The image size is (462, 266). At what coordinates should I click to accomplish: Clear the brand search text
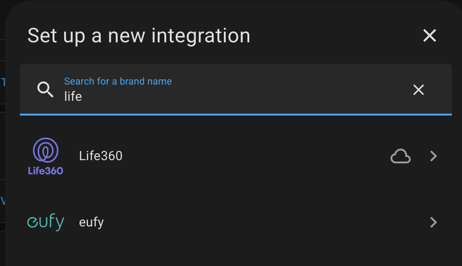[x=418, y=90]
